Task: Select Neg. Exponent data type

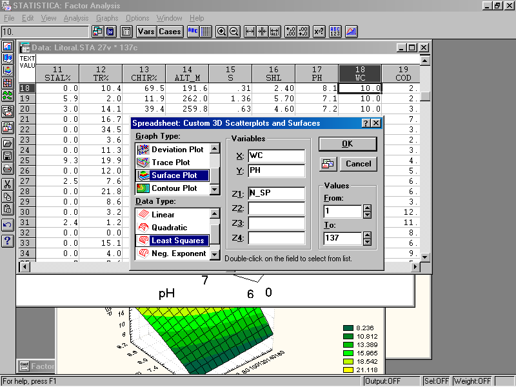Action: coord(172,253)
